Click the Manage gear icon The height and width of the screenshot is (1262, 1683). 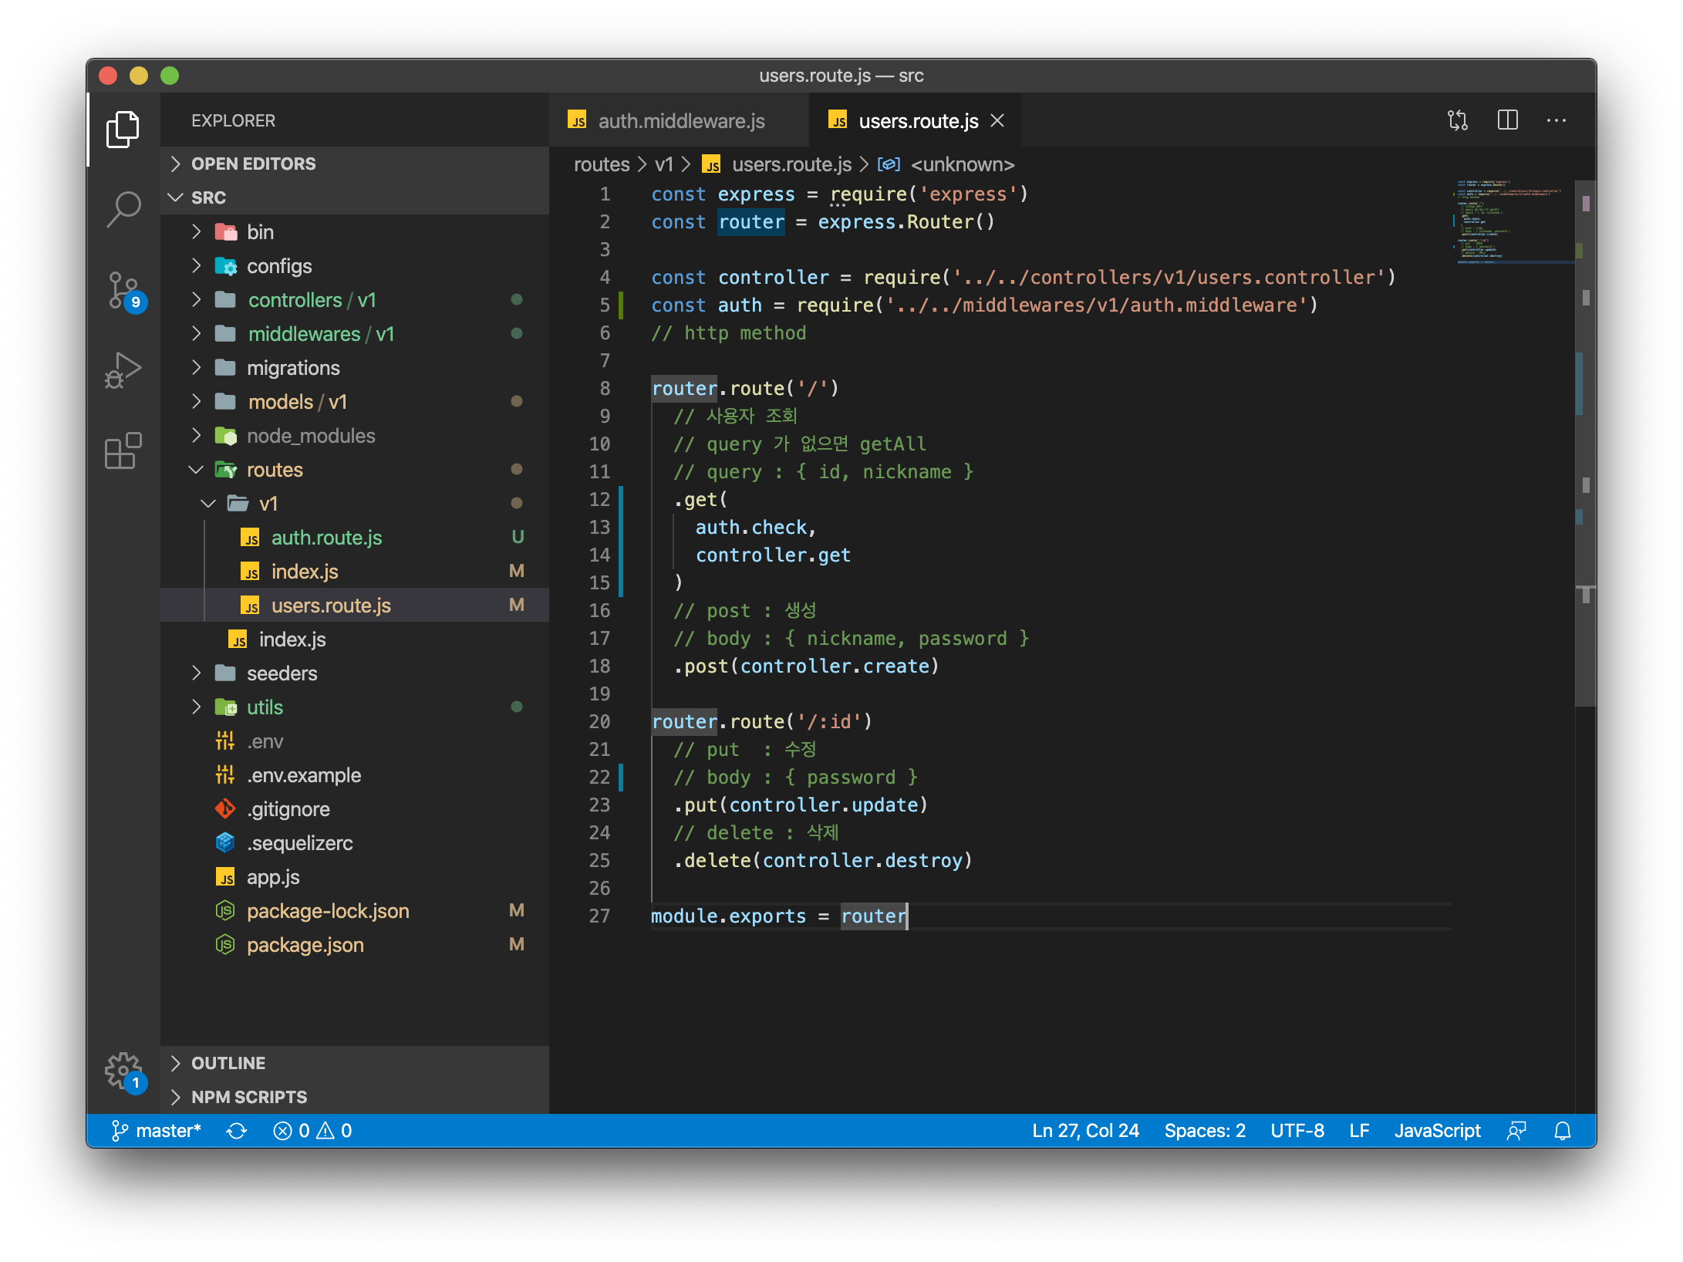[x=123, y=1071]
